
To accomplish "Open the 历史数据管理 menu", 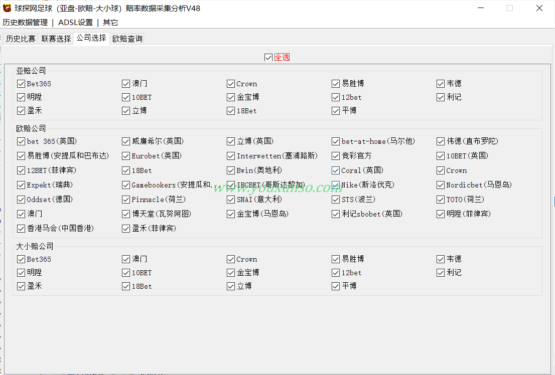I will pos(25,23).
